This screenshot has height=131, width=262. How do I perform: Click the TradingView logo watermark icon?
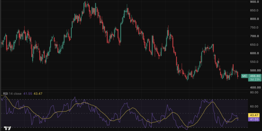click(x=8, y=128)
